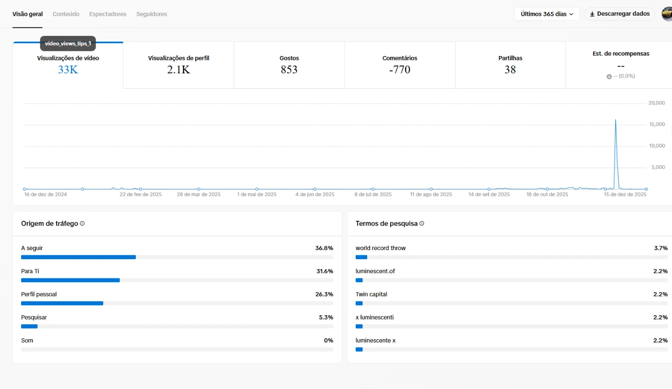This screenshot has width=672, height=389.
Task: Click the info icon beside Origem de tráfego
Action: click(82, 224)
